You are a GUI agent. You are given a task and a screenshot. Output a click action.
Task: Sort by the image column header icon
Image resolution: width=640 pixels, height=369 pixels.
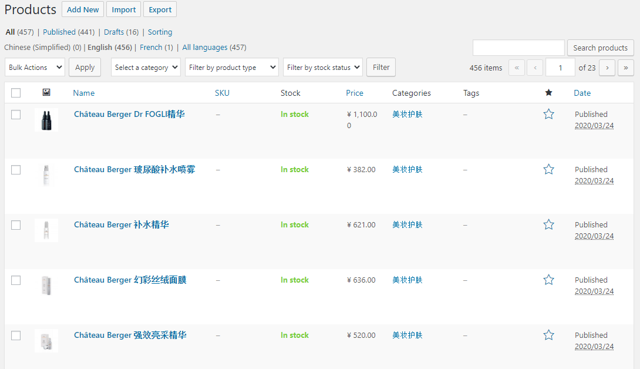click(x=46, y=93)
